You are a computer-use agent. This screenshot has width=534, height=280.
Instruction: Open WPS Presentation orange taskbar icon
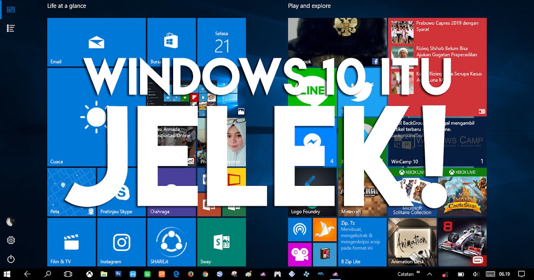[x=162, y=274]
